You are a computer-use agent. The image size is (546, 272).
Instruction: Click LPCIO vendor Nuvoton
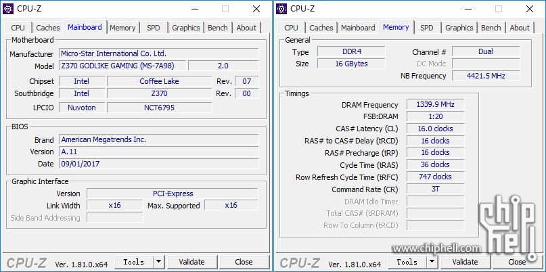[82, 108]
